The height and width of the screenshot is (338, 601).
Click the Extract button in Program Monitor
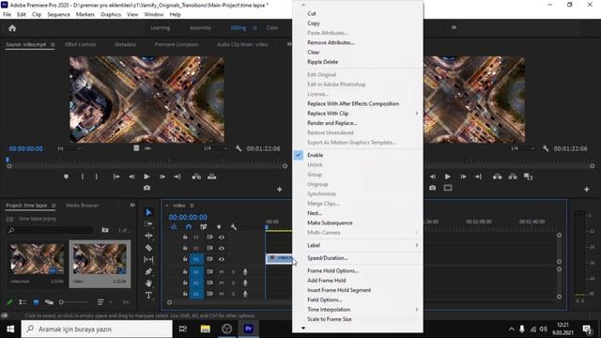pyautogui.click(x=513, y=177)
